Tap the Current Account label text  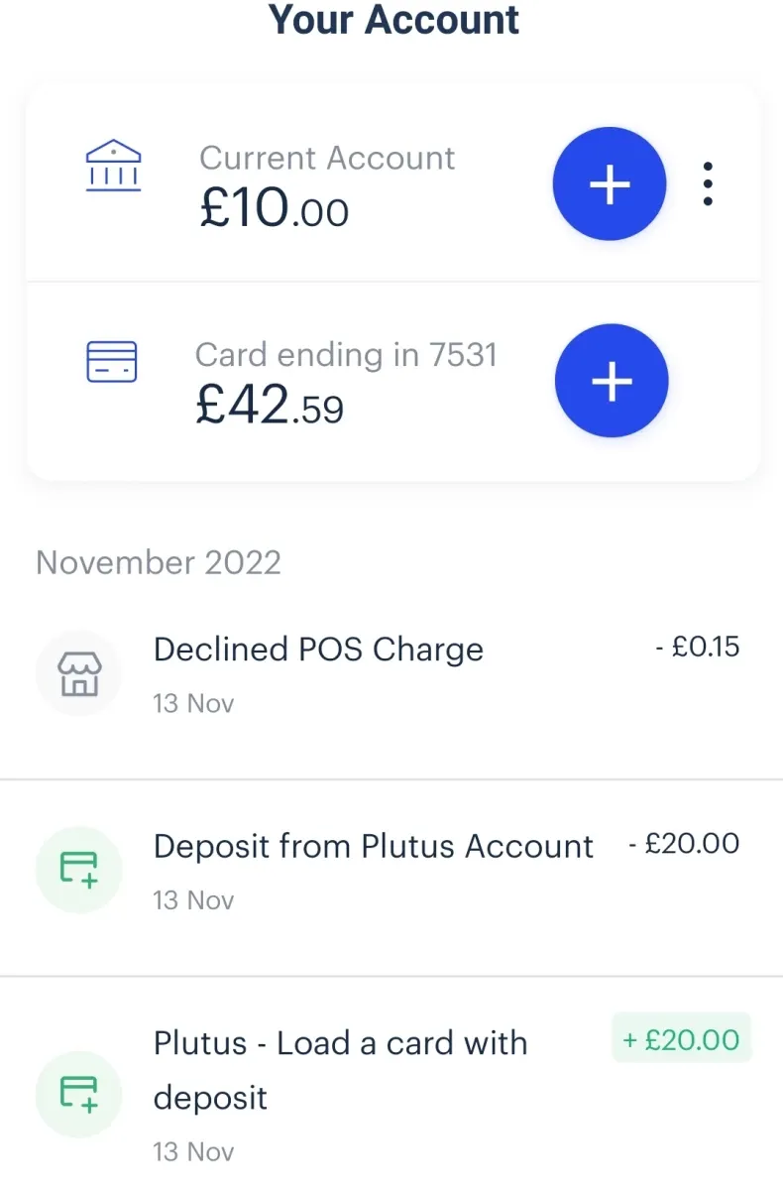pos(327,158)
